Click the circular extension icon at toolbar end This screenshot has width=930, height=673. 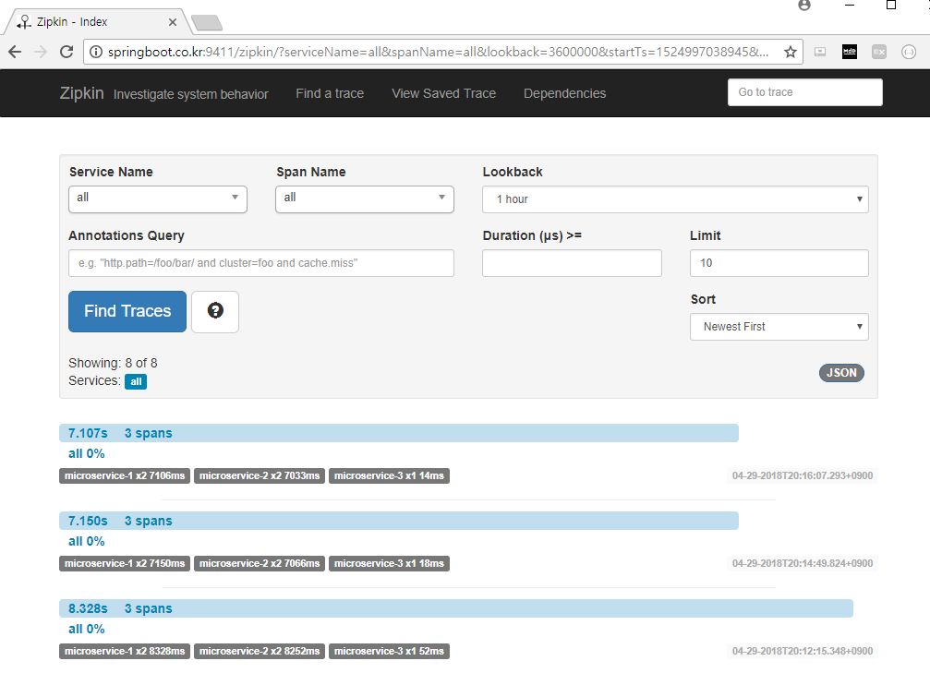(909, 53)
